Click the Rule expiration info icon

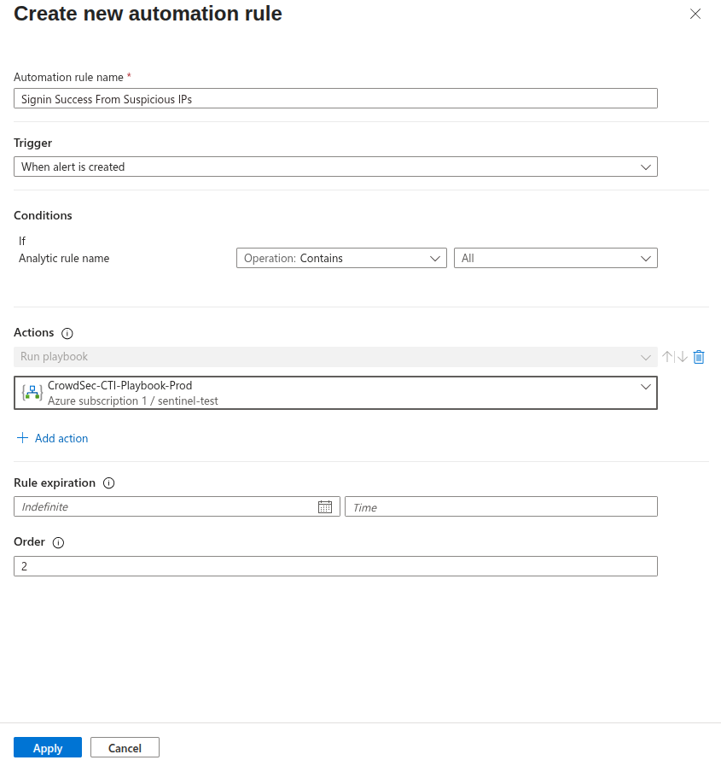point(108,483)
